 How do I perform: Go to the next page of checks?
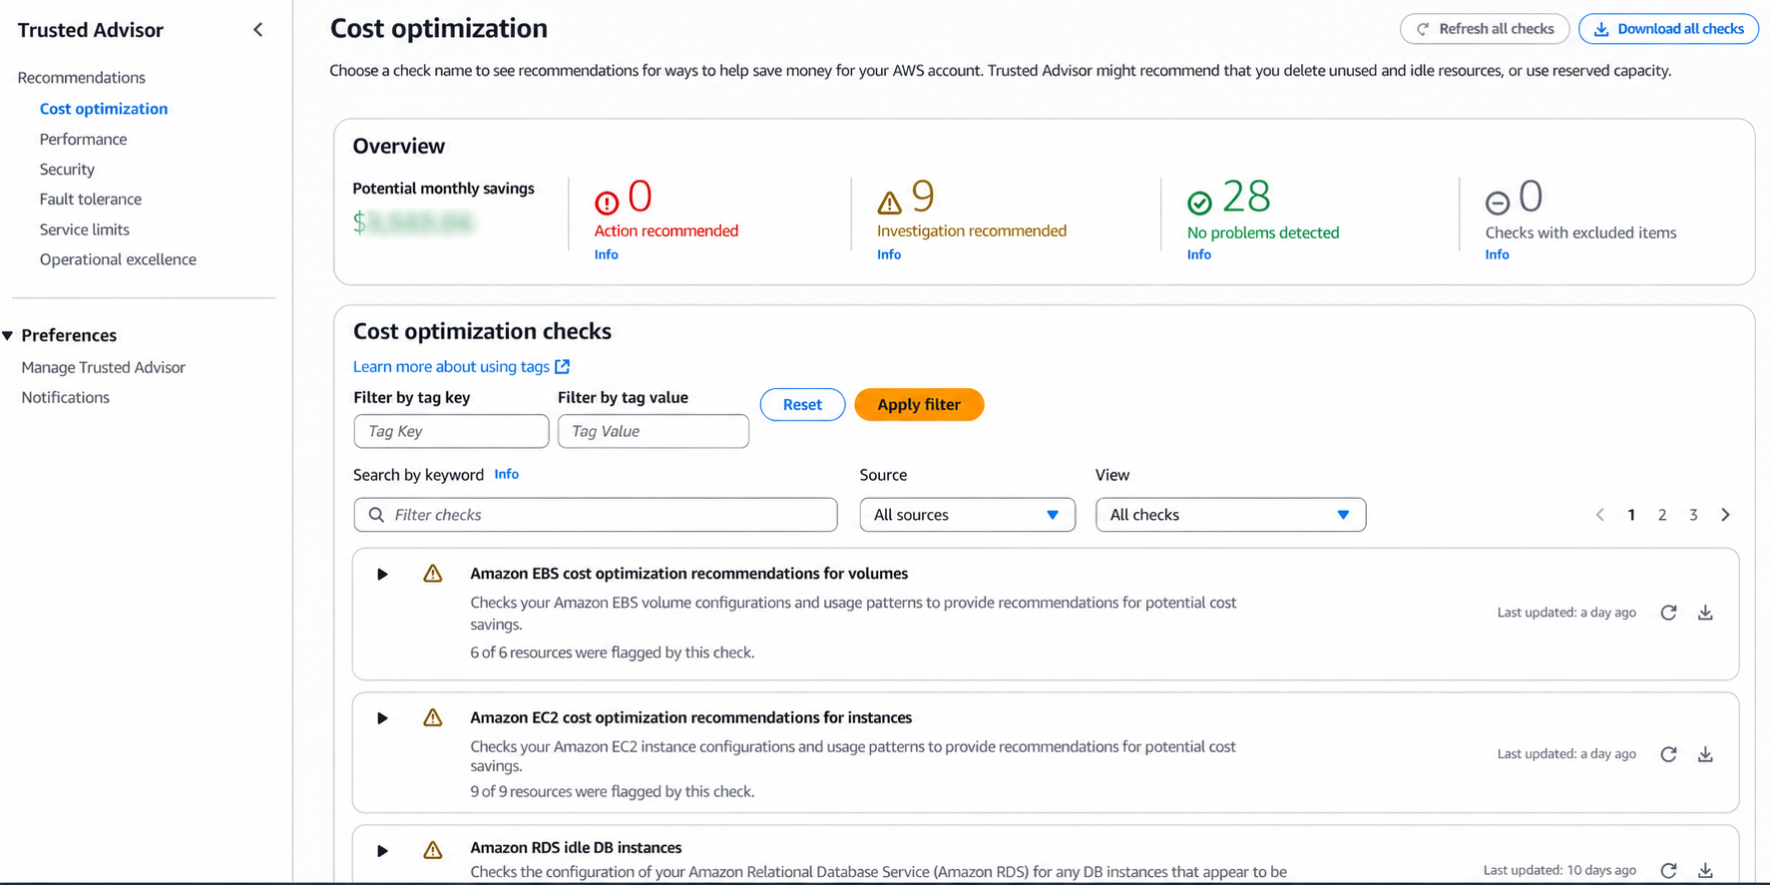click(1725, 515)
